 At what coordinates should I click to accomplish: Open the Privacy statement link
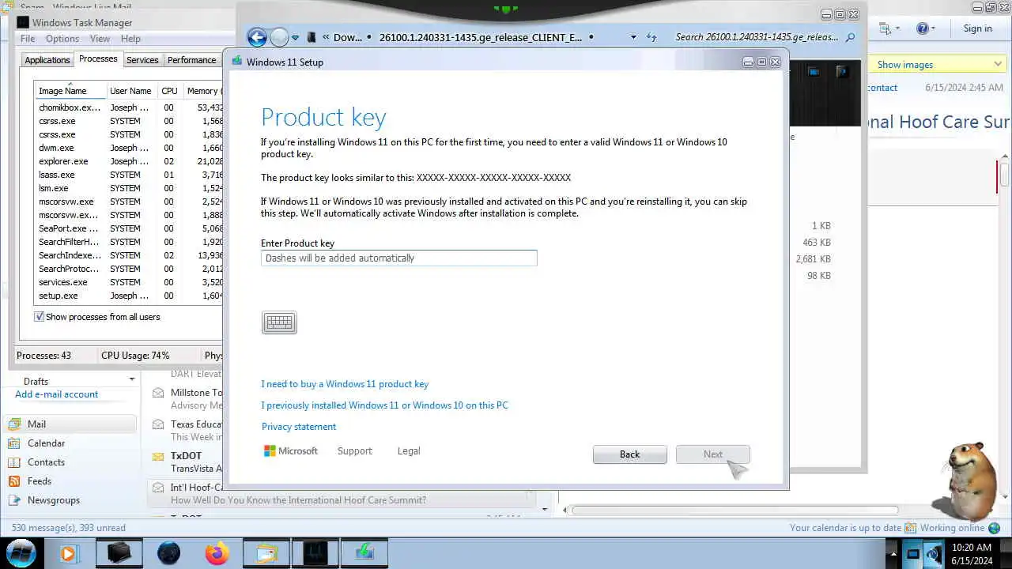(299, 427)
